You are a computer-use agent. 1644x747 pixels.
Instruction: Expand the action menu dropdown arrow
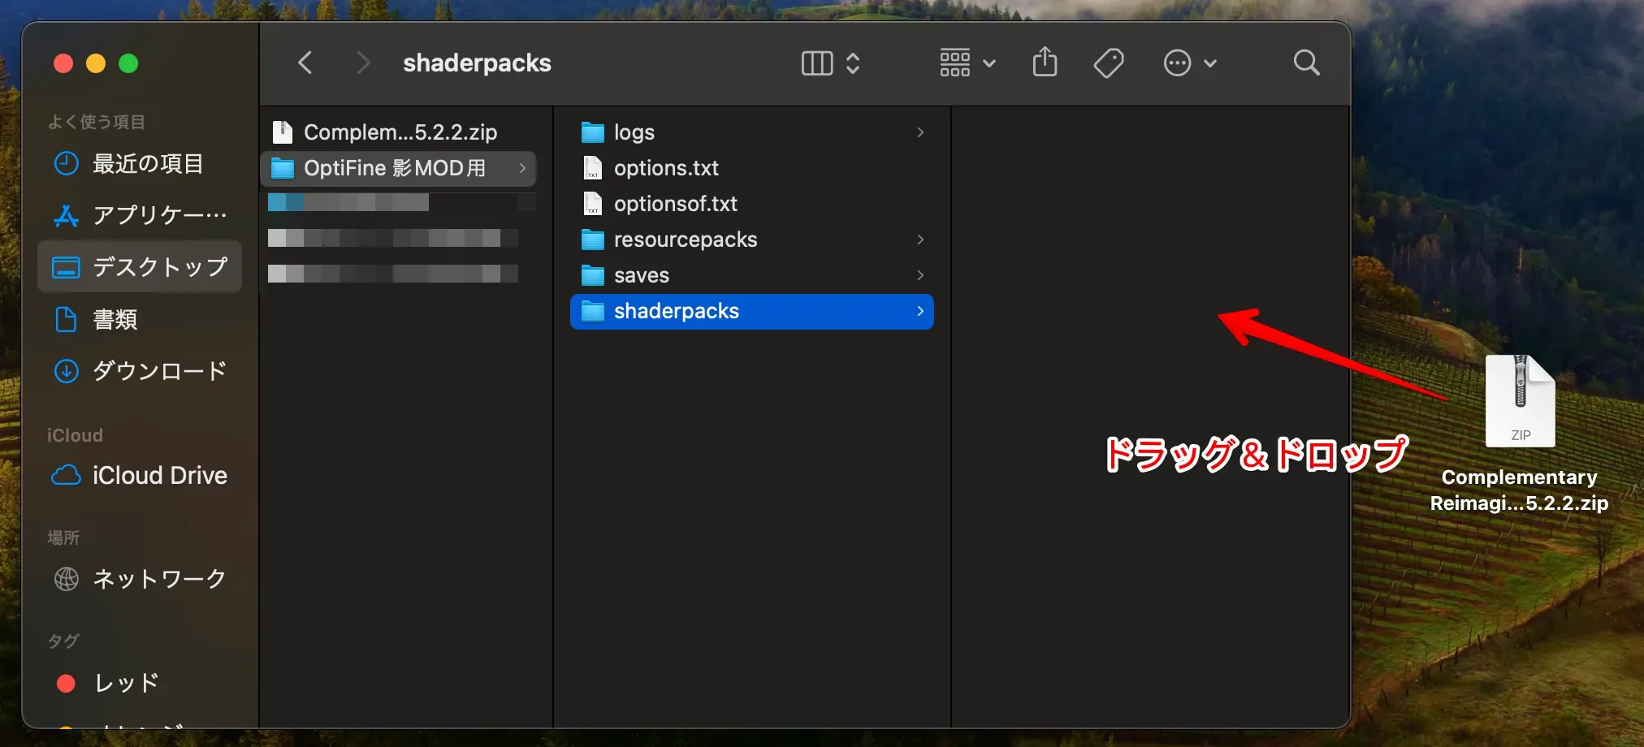[x=1210, y=63]
